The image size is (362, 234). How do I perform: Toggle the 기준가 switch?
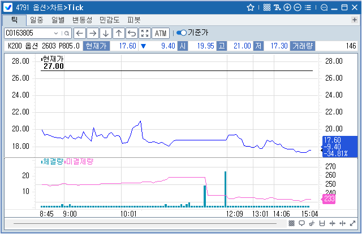[182, 33]
